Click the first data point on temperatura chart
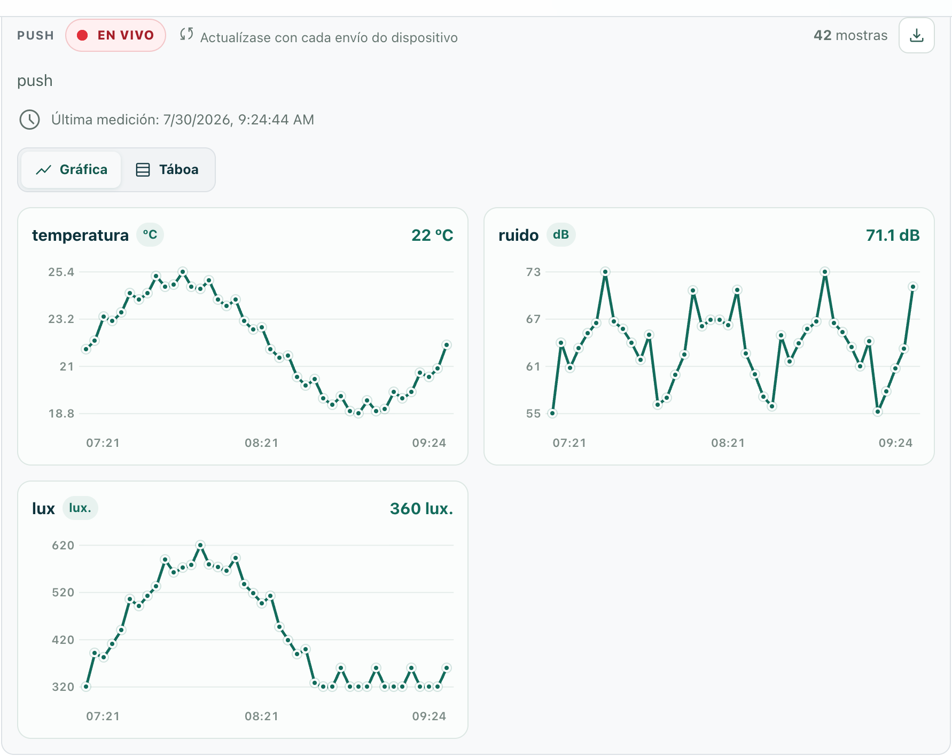952x756 pixels. click(86, 349)
